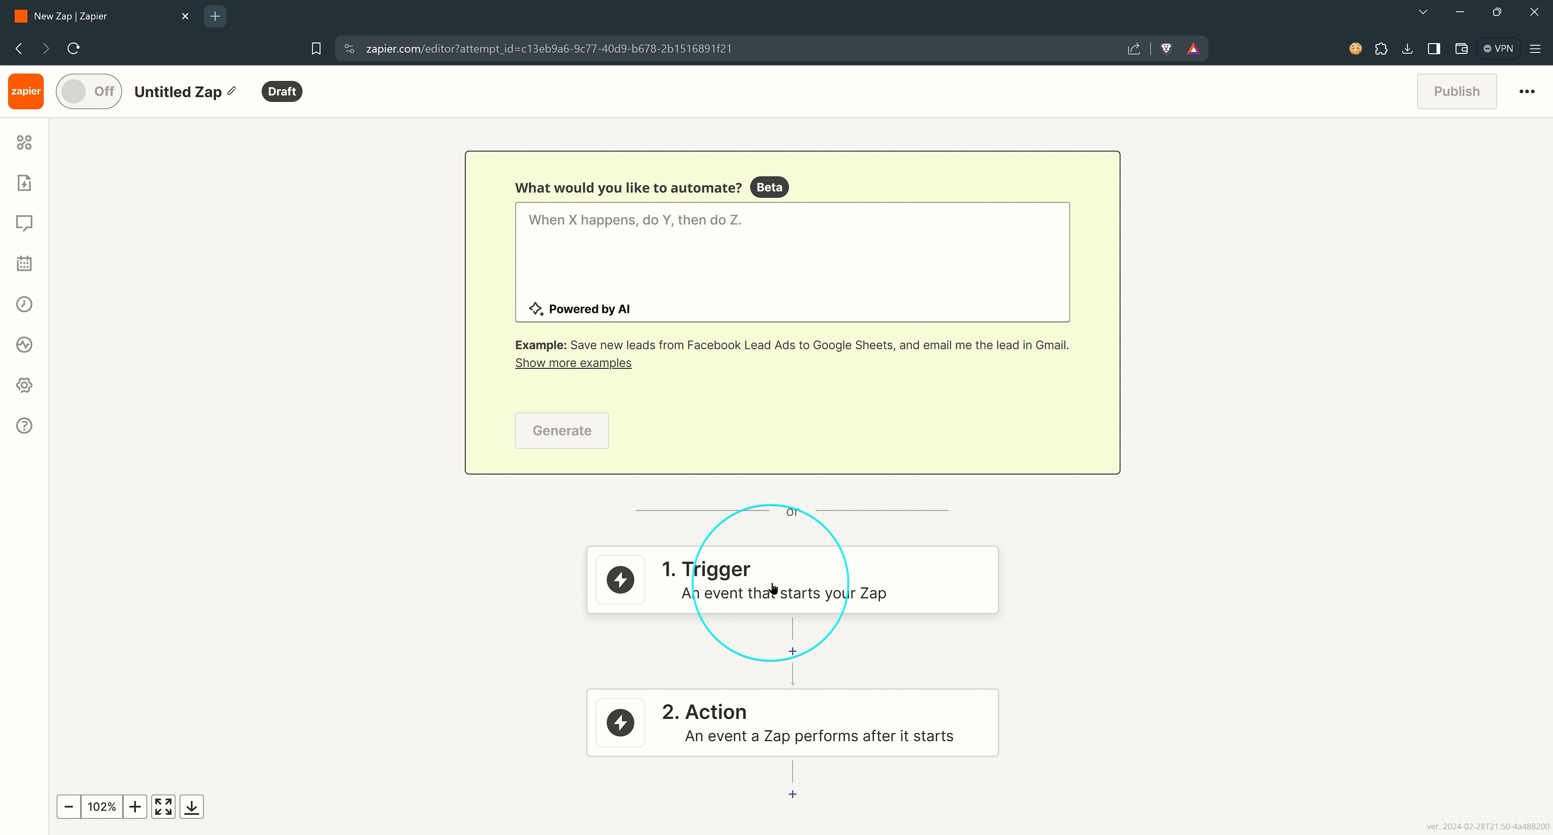Viewport: 1553px width, 835px height.
Task: Click the Powered by AI sparkle icon
Action: tap(536, 309)
